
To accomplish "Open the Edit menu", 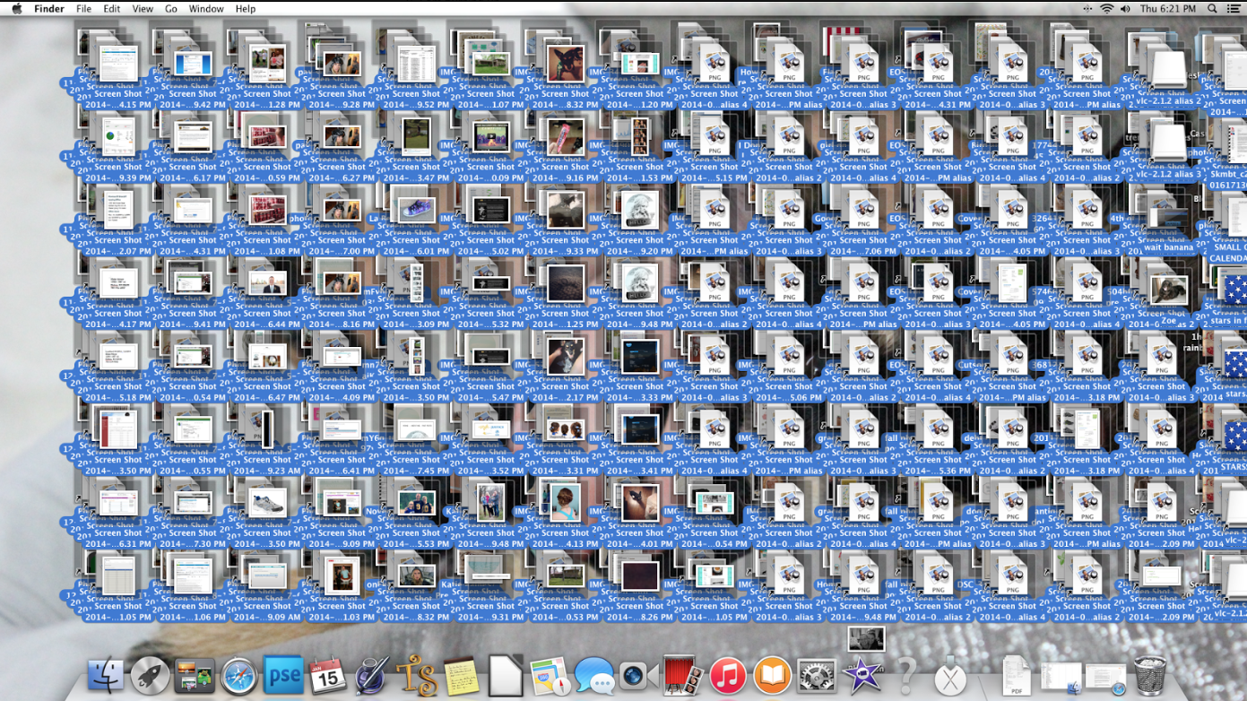I will click(x=112, y=8).
